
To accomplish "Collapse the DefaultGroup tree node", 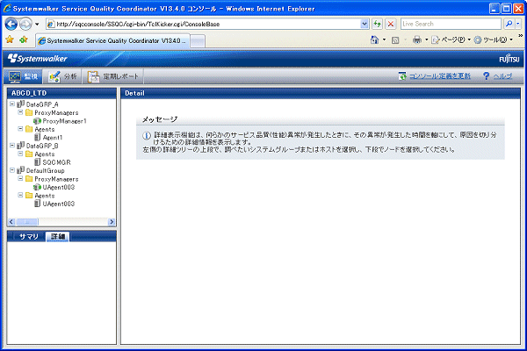I will coord(12,170).
